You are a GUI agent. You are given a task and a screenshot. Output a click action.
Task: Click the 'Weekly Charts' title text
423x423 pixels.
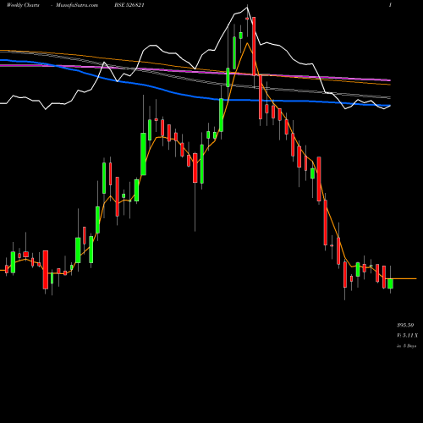[x=23, y=5]
